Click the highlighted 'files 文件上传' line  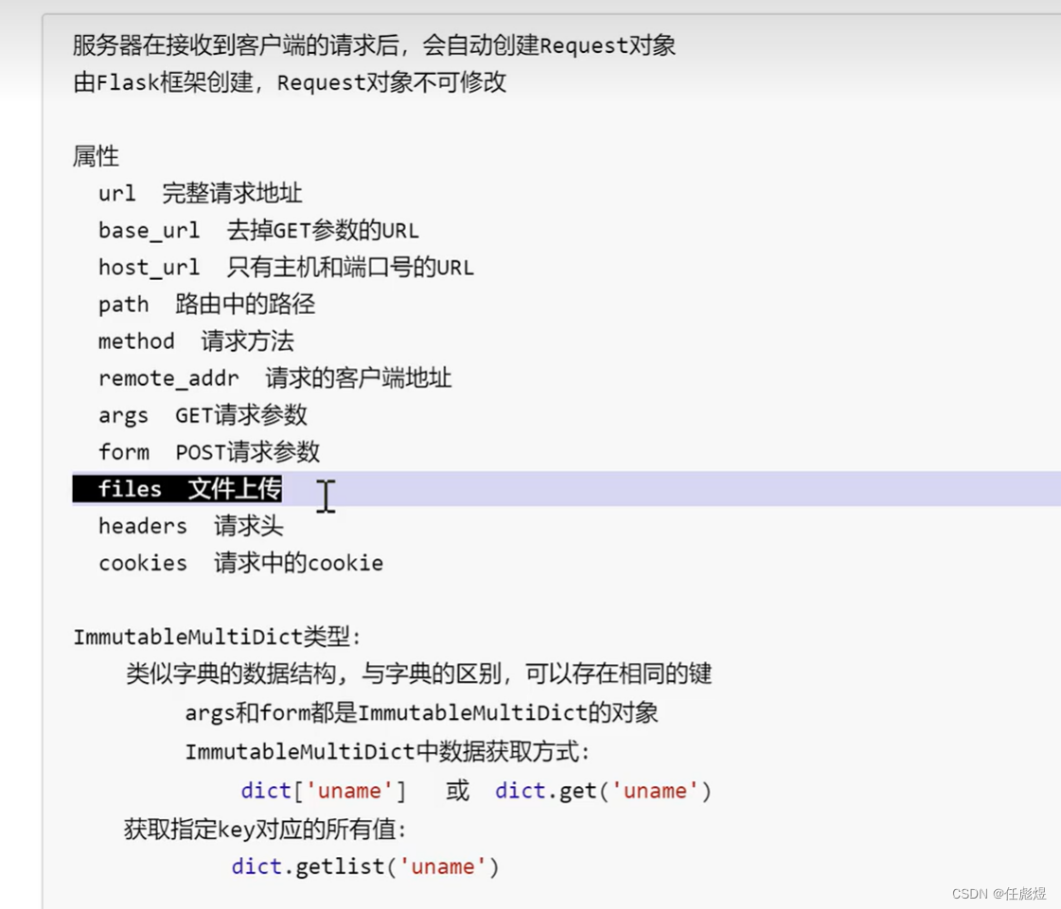pos(177,488)
